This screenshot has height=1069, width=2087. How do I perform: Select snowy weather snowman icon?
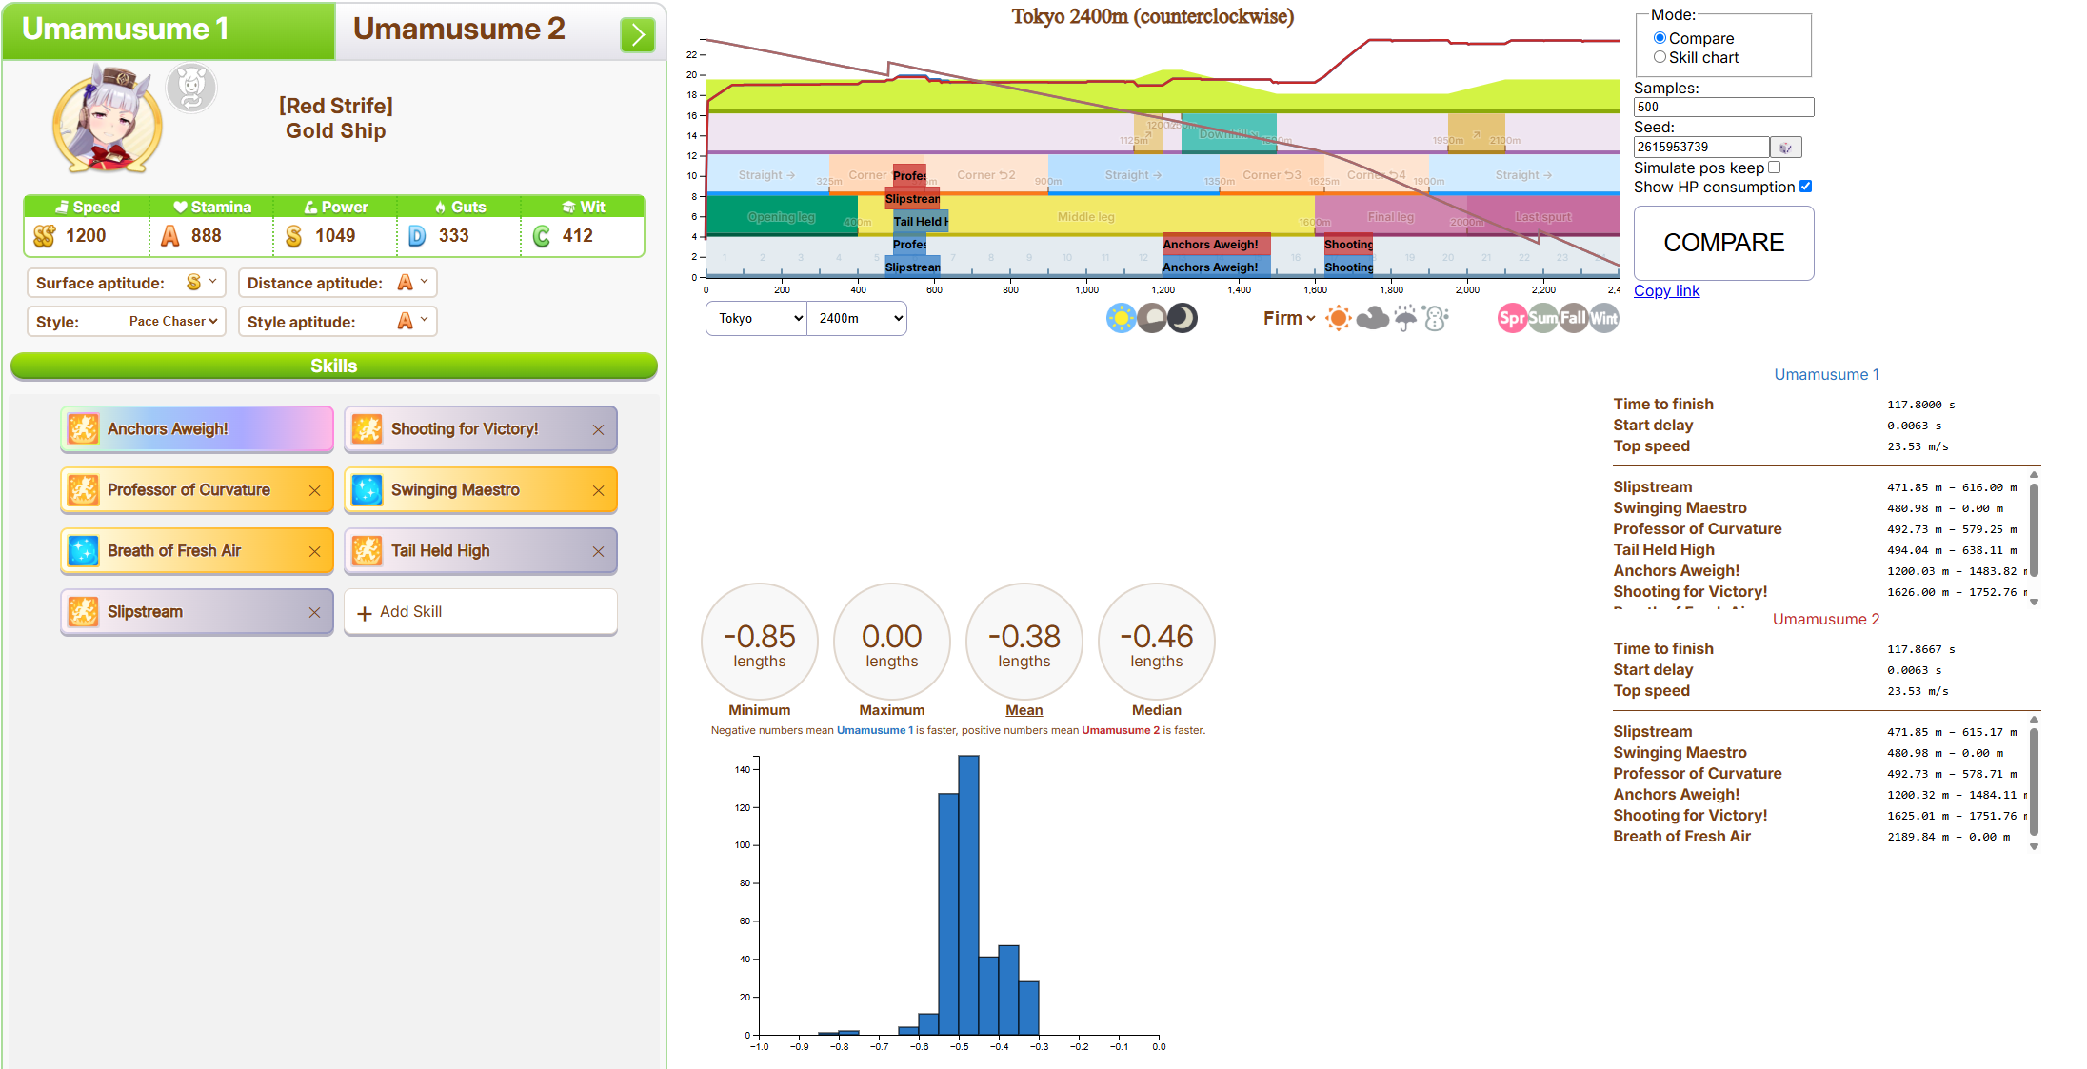(1436, 318)
